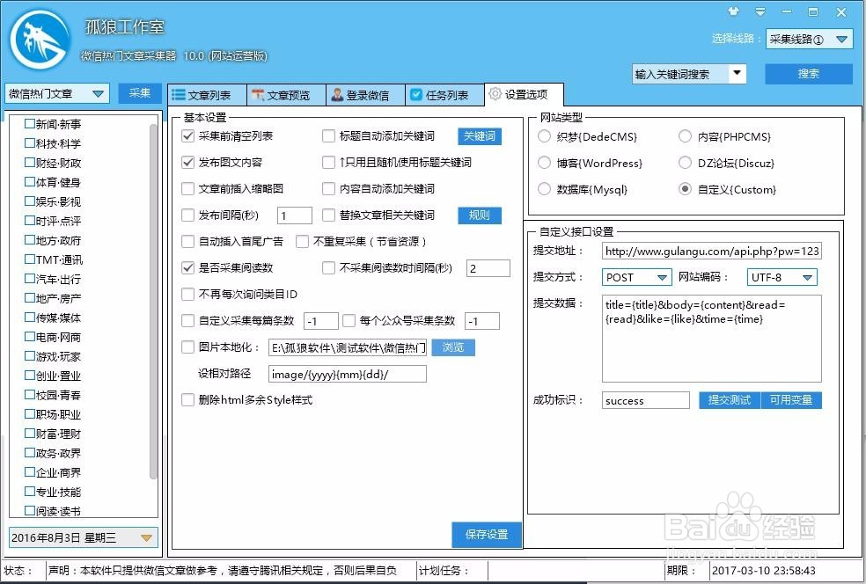Click the 浏览 button
This screenshot has width=866, height=584.
tap(453, 347)
